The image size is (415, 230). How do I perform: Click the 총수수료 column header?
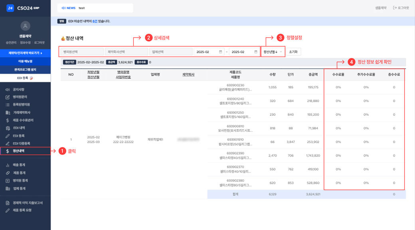[x=394, y=75]
